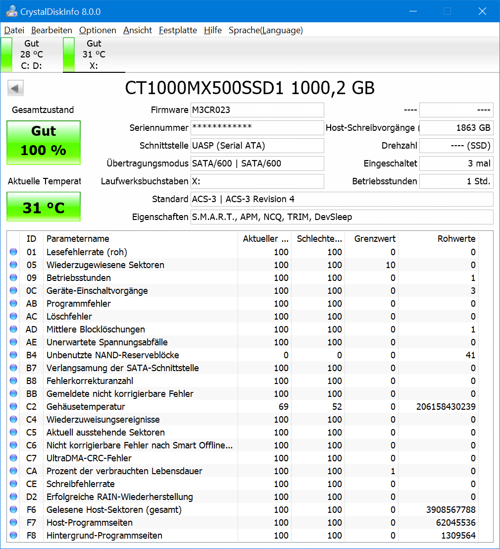Open the Optionen menu
Image resolution: width=500 pixels, height=549 pixels.
coord(98,30)
